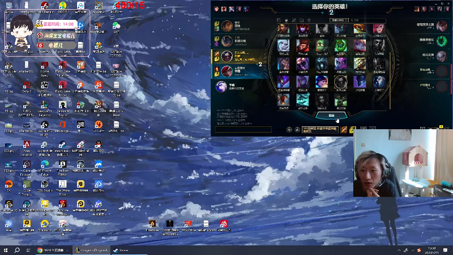453x255 pixels.
Task: Pick the purple Rek'Sai champion portrait
Action: pyautogui.click(x=302, y=63)
